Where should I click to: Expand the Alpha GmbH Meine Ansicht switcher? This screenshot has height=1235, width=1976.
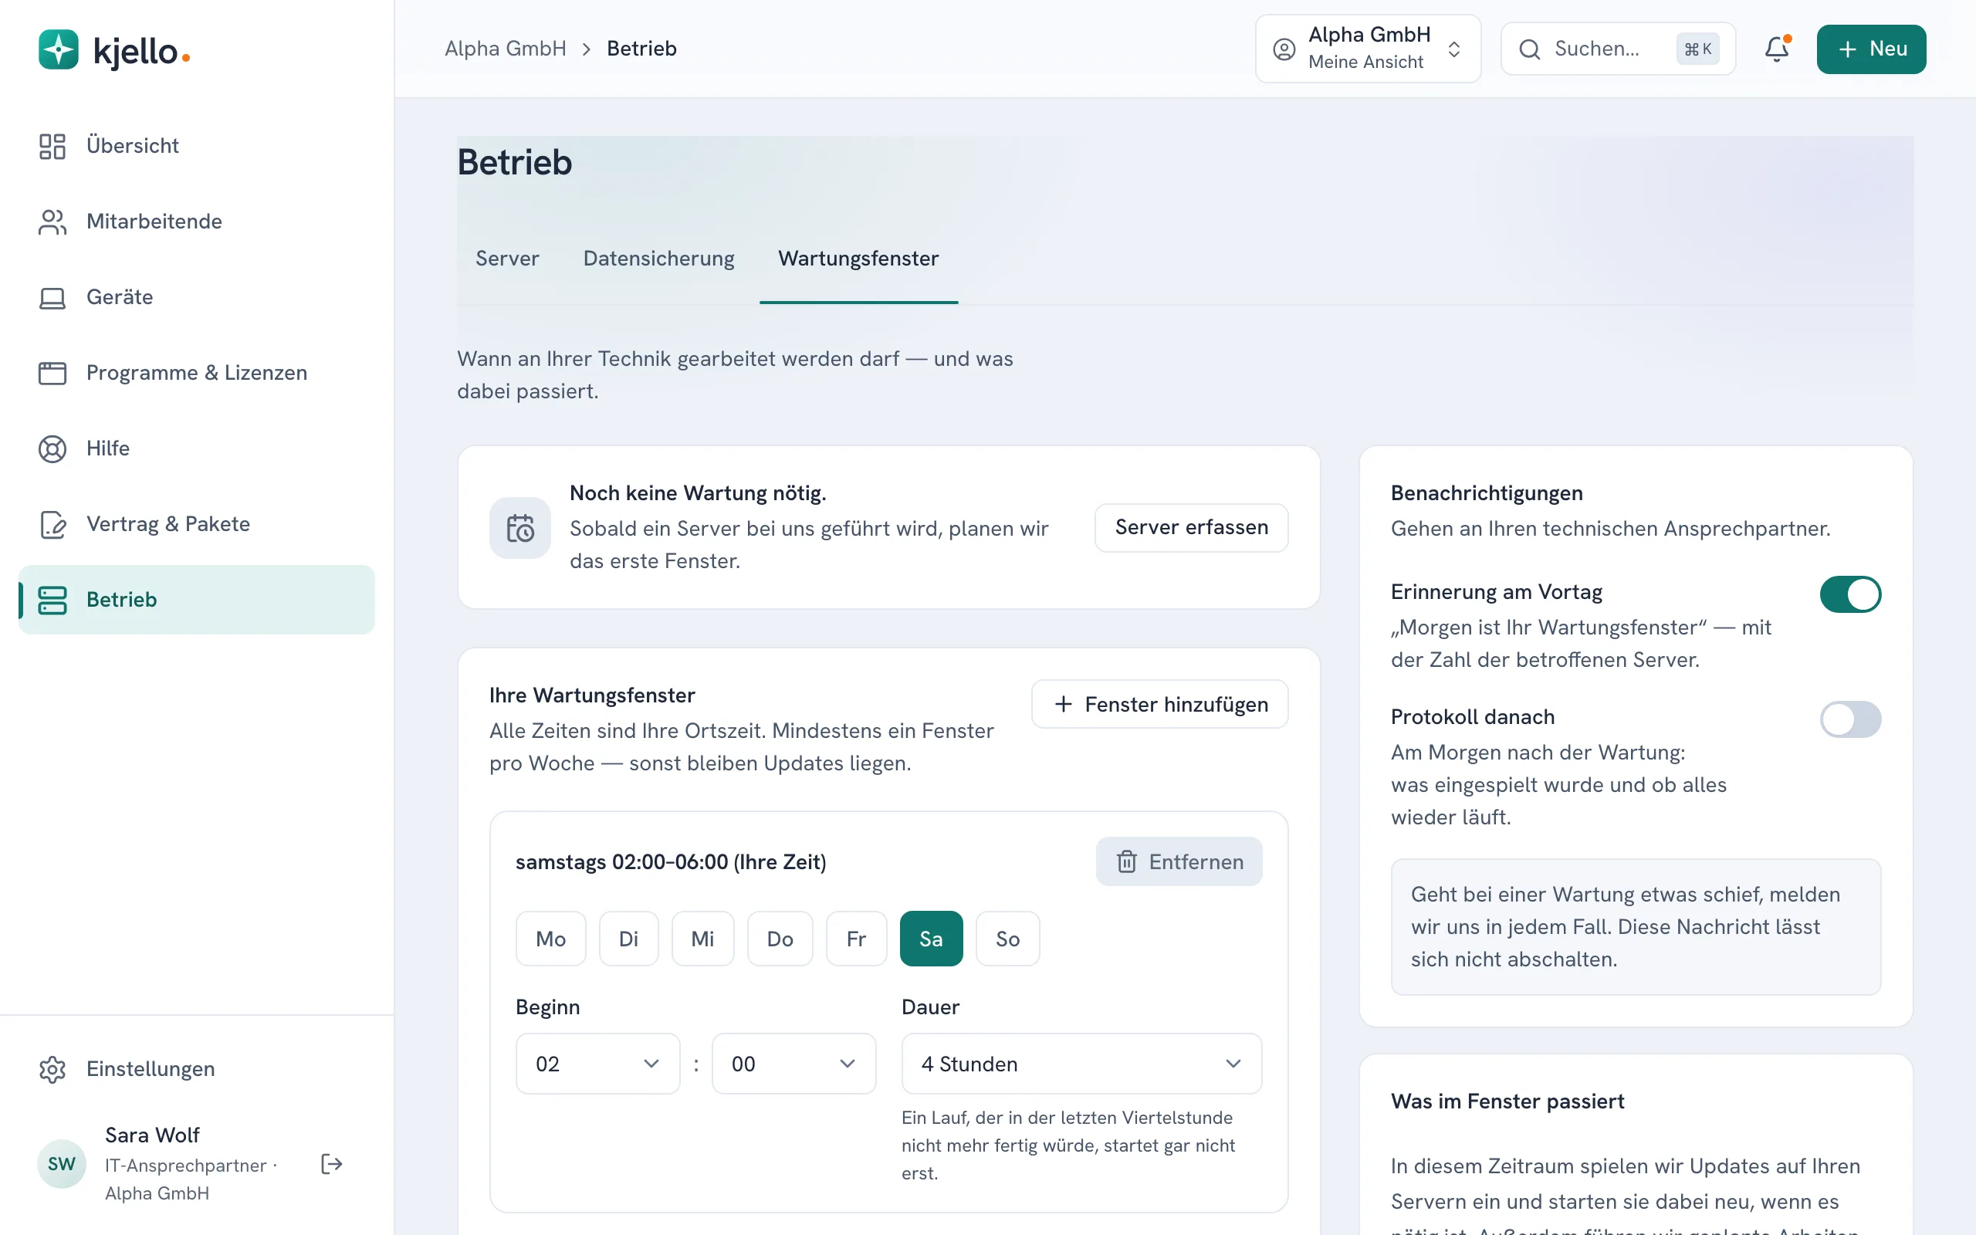pyautogui.click(x=1368, y=49)
